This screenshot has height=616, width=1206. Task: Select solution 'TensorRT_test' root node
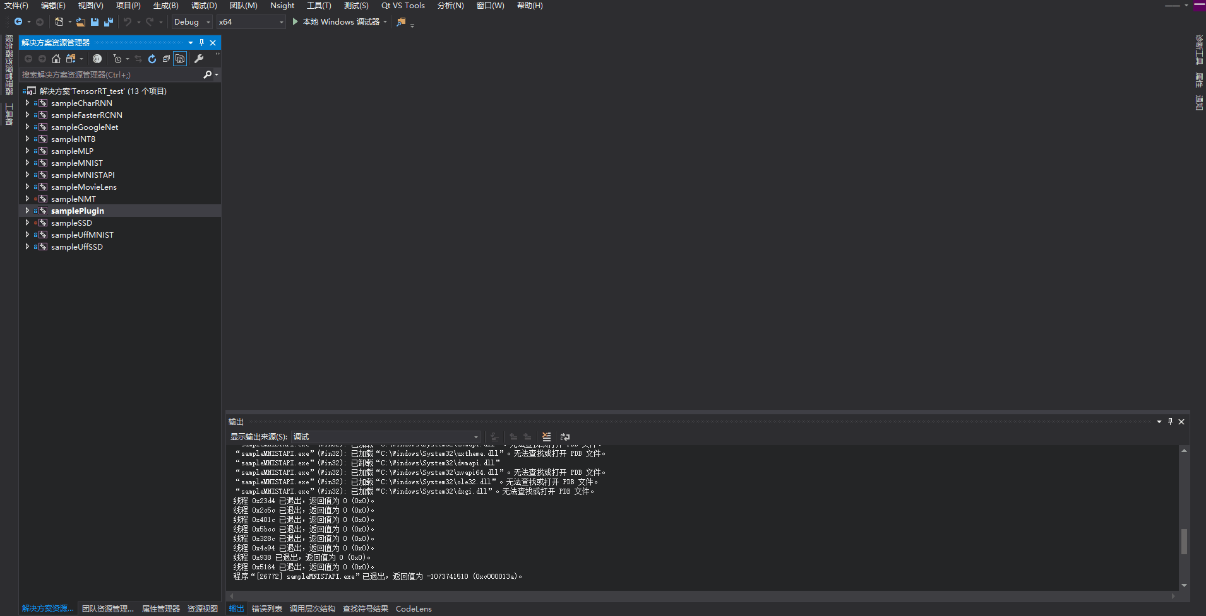103,91
